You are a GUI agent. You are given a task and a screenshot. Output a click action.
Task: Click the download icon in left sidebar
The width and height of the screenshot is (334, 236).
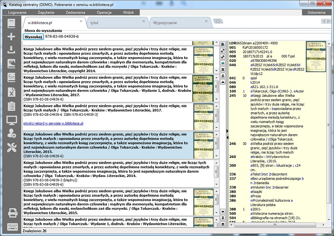click(x=12, y=50)
